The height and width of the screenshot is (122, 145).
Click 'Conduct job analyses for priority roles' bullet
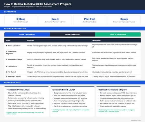point(25,101)
